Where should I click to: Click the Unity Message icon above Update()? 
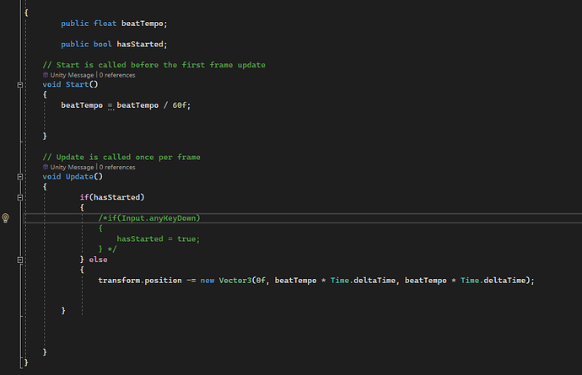coord(46,167)
